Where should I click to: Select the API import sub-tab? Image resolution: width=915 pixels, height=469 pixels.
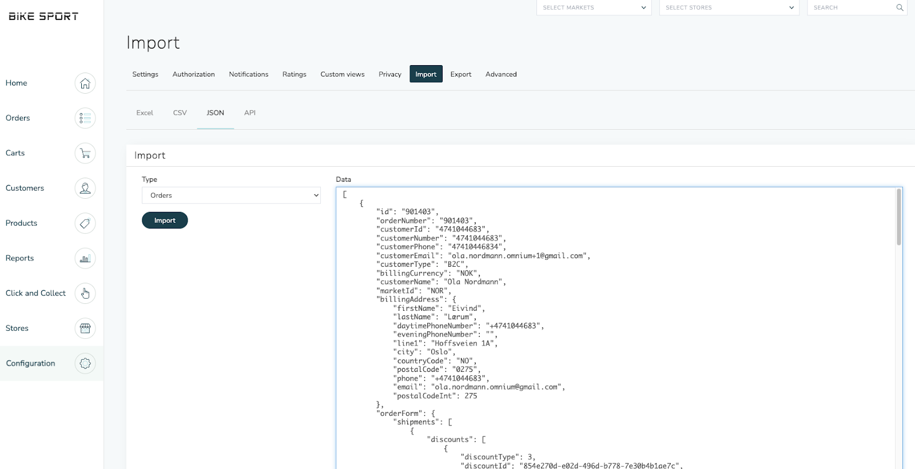coord(250,113)
